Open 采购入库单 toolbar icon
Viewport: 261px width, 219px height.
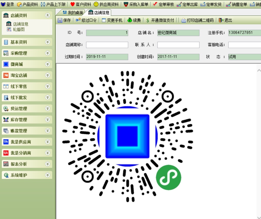126,4
